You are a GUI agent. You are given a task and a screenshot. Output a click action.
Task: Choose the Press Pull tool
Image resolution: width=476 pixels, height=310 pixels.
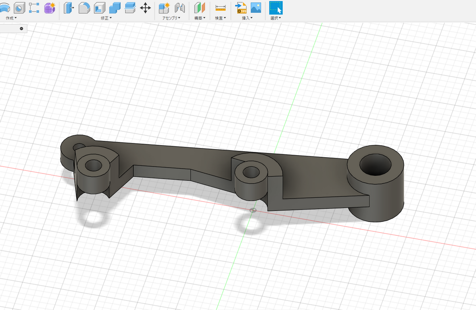coord(69,8)
